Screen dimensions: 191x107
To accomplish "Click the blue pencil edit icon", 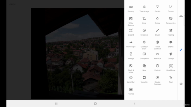I will coord(181,50).
